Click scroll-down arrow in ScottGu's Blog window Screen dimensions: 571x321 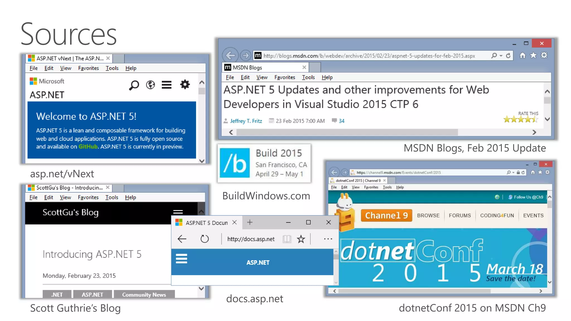(201, 288)
